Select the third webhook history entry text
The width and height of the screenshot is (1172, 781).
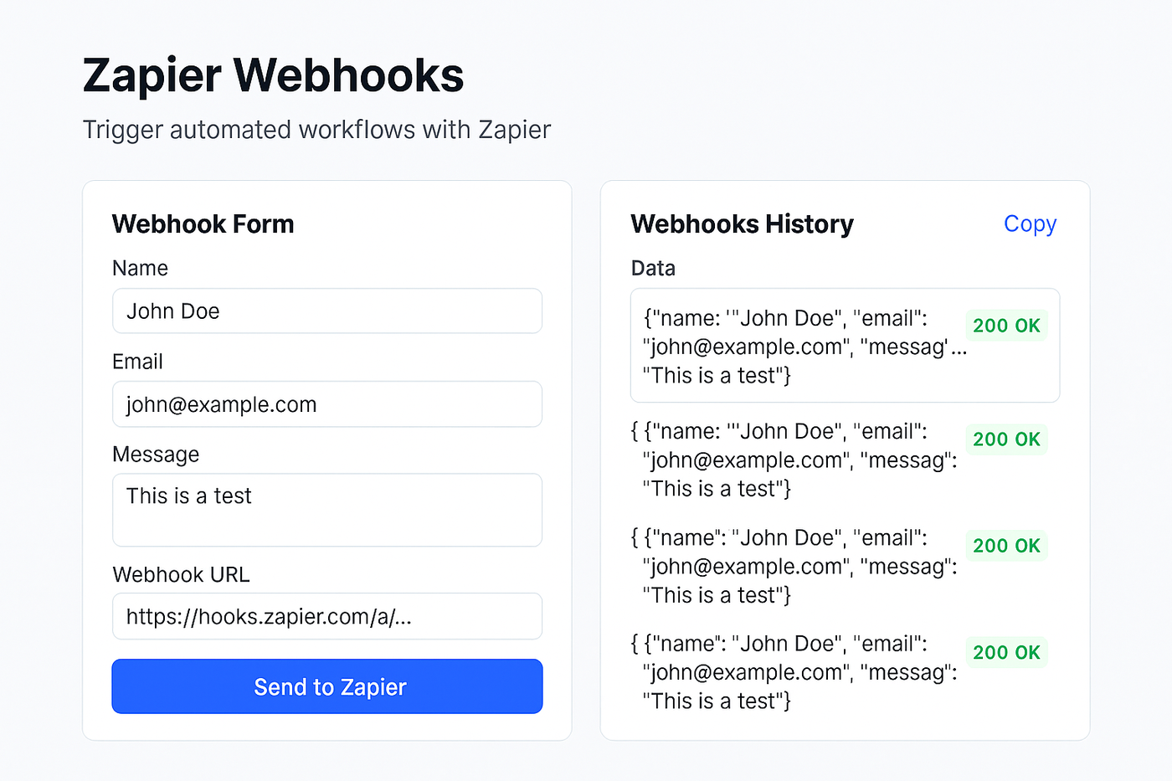click(795, 567)
